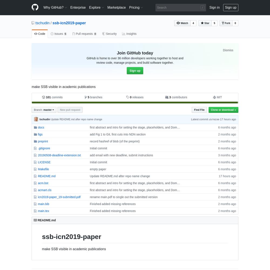The height and width of the screenshot is (270, 270).
Task: Switch to the Security tab
Action: (109, 34)
